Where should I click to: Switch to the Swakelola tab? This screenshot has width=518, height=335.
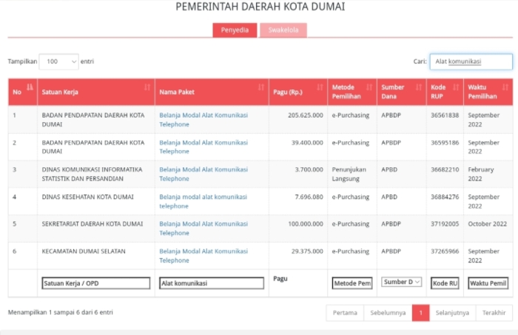[283, 30]
